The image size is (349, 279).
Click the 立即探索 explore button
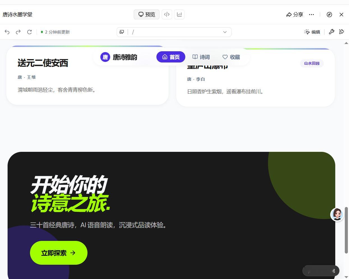point(59,253)
